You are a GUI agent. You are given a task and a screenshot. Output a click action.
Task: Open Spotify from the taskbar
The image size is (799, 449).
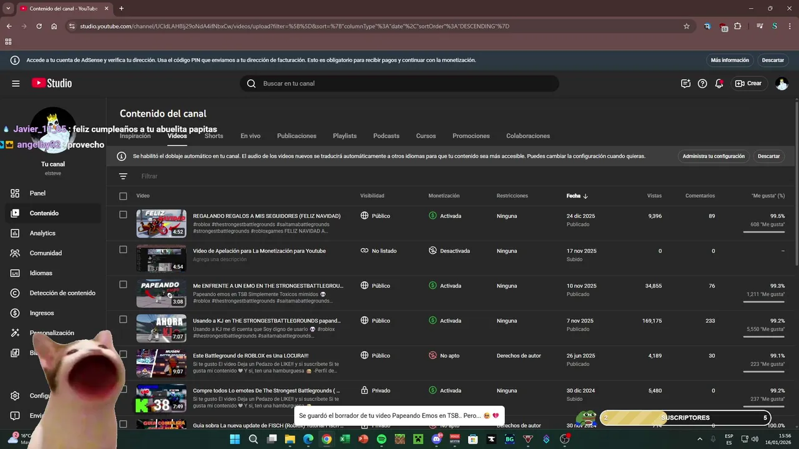click(x=381, y=439)
